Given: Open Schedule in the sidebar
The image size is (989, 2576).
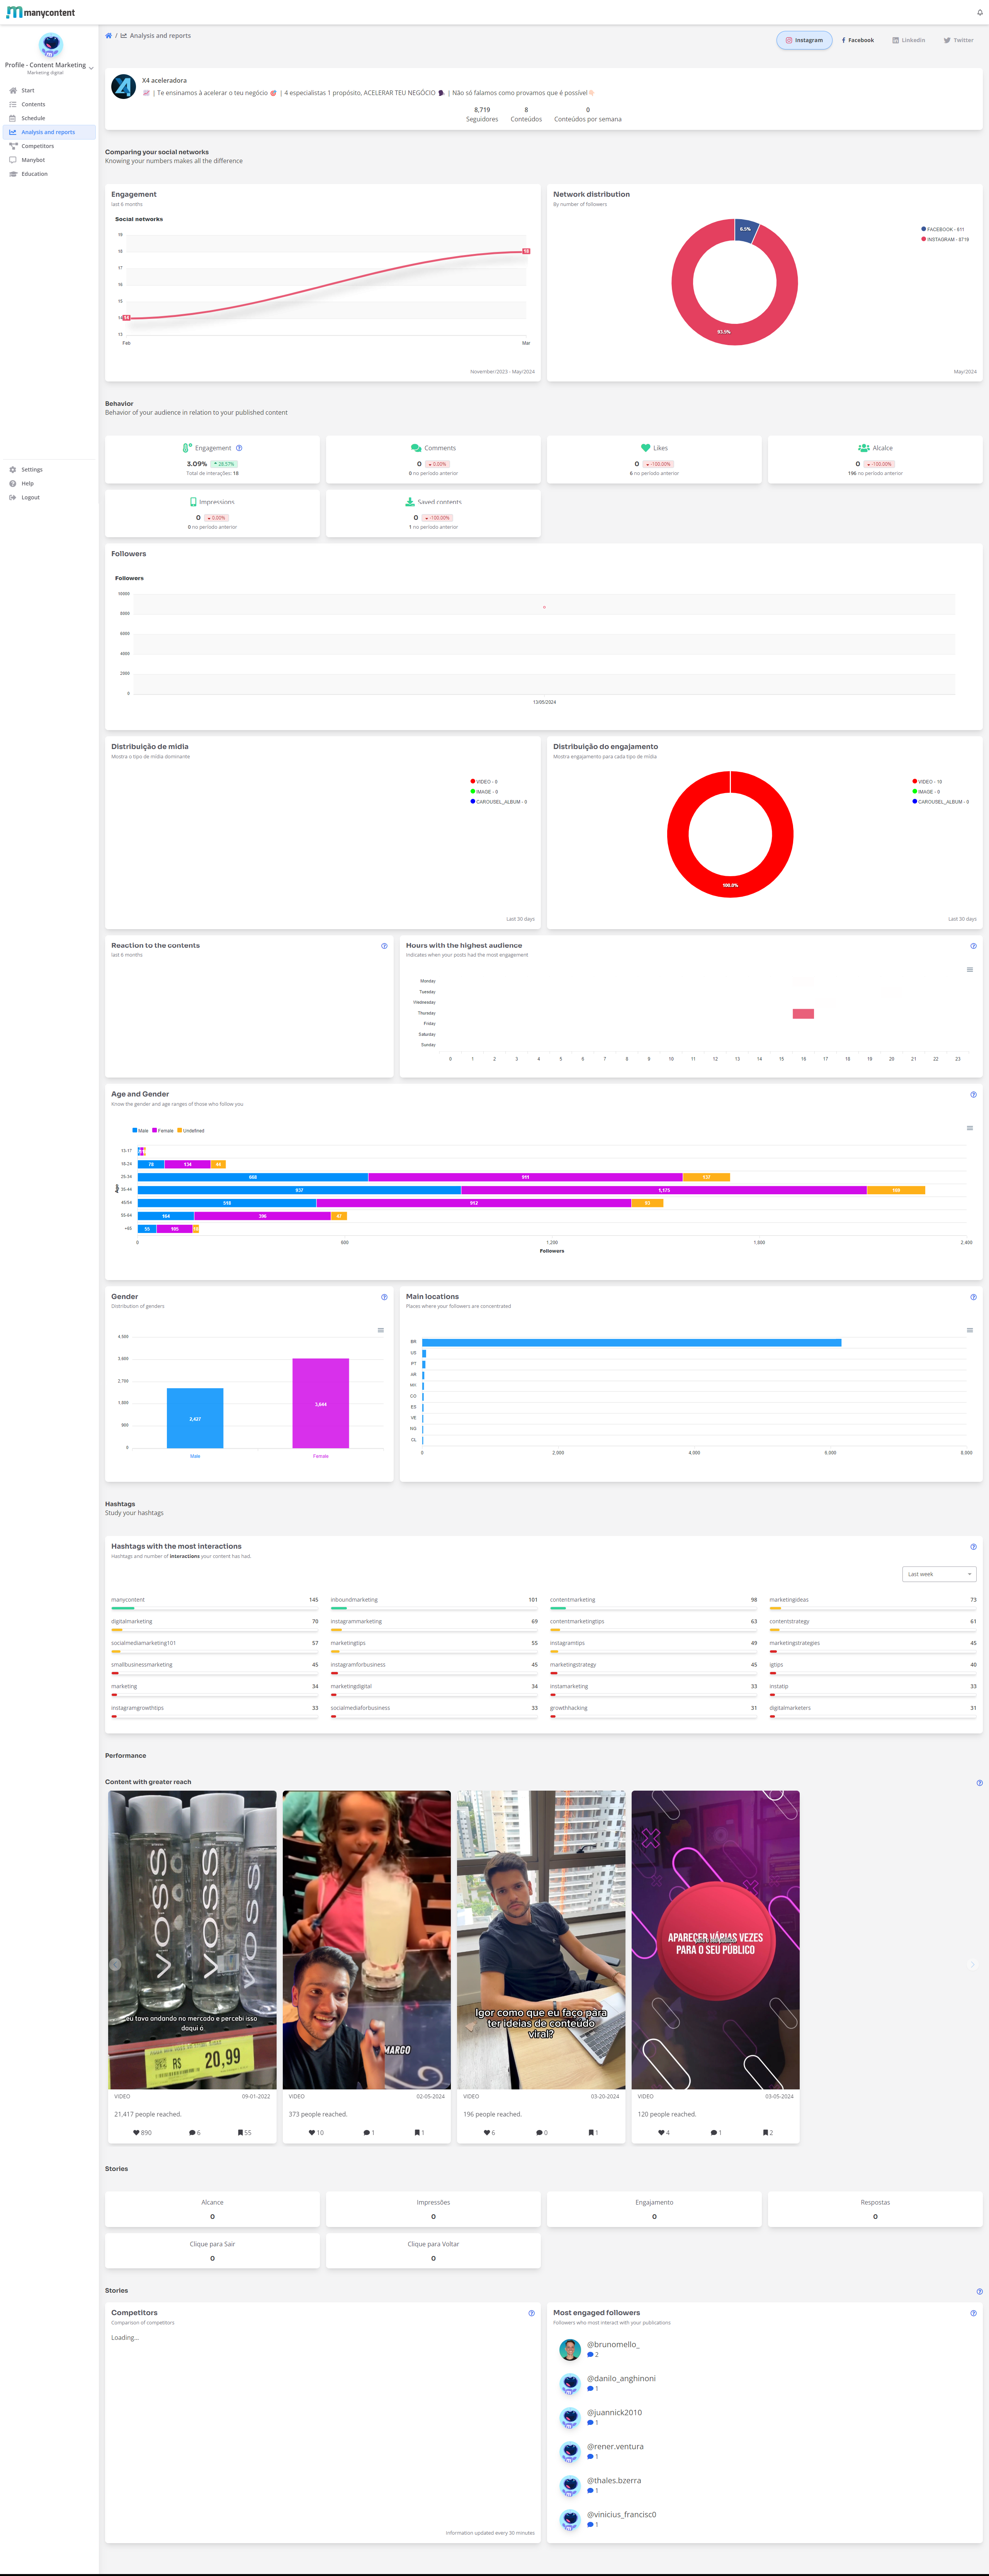Looking at the screenshot, I should click(33, 118).
